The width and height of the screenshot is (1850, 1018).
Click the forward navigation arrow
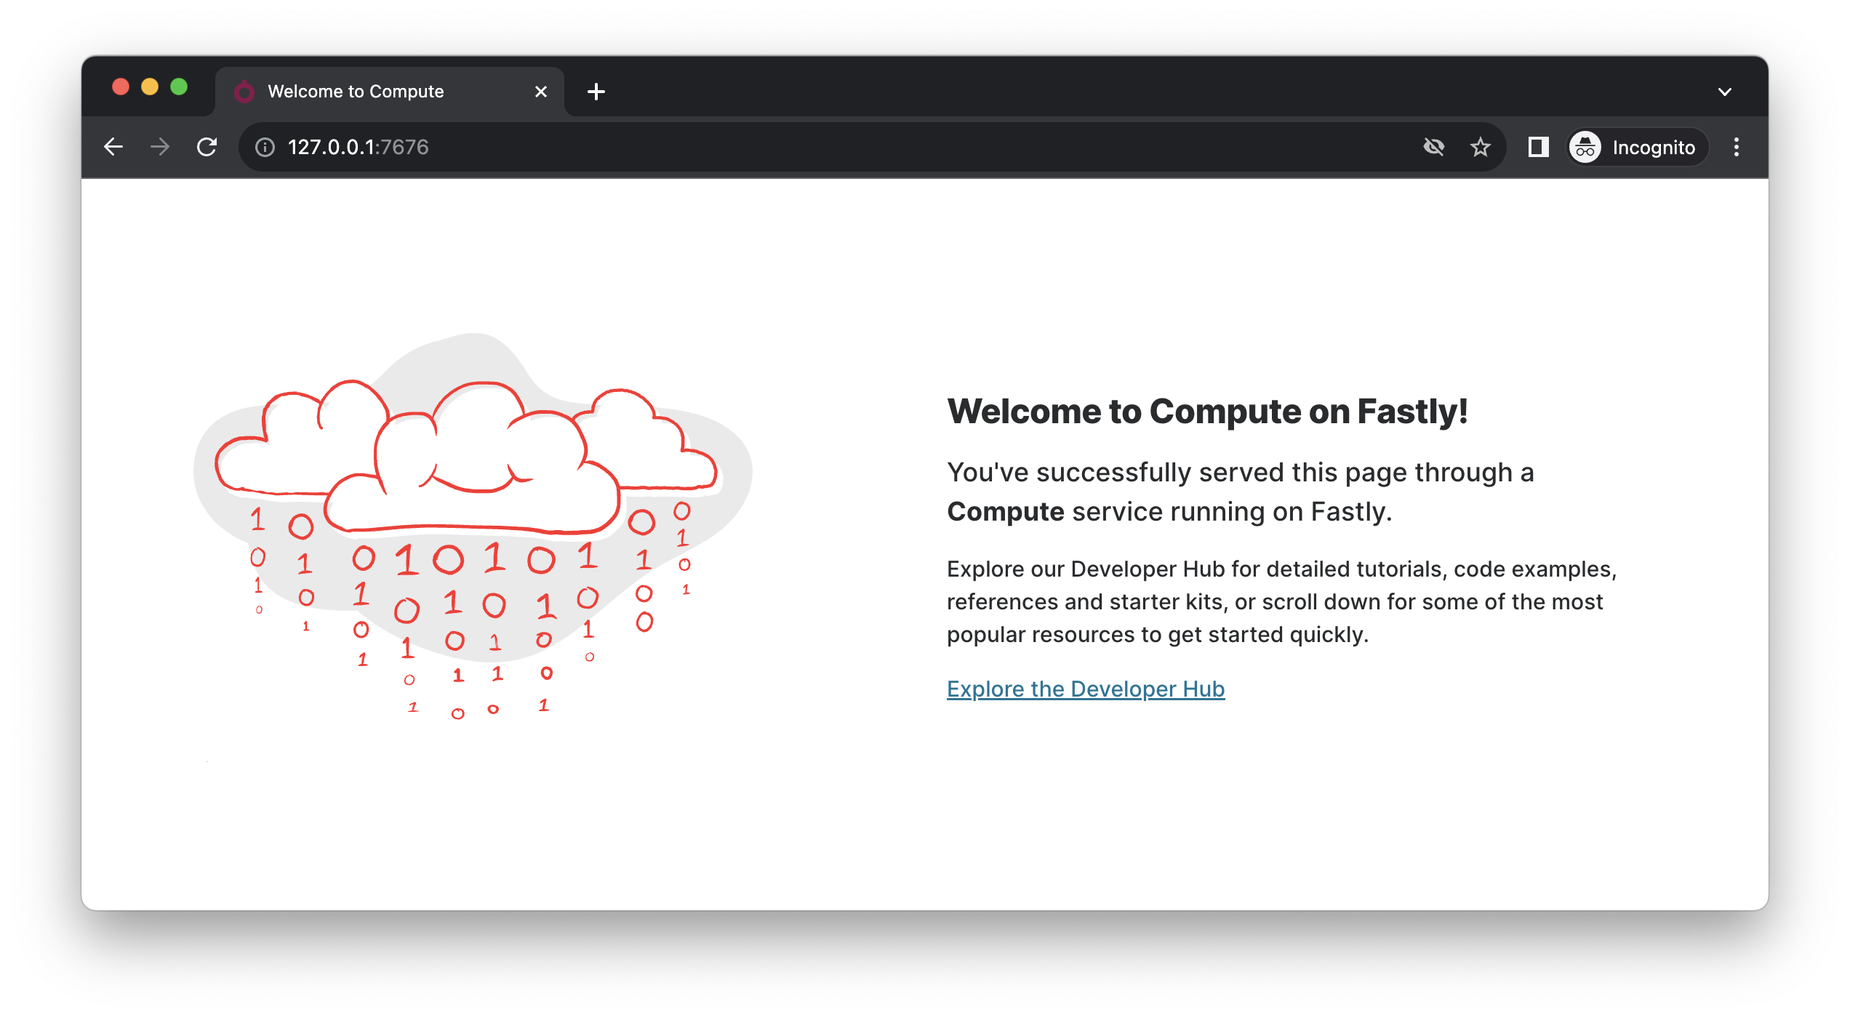pos(159,146)
